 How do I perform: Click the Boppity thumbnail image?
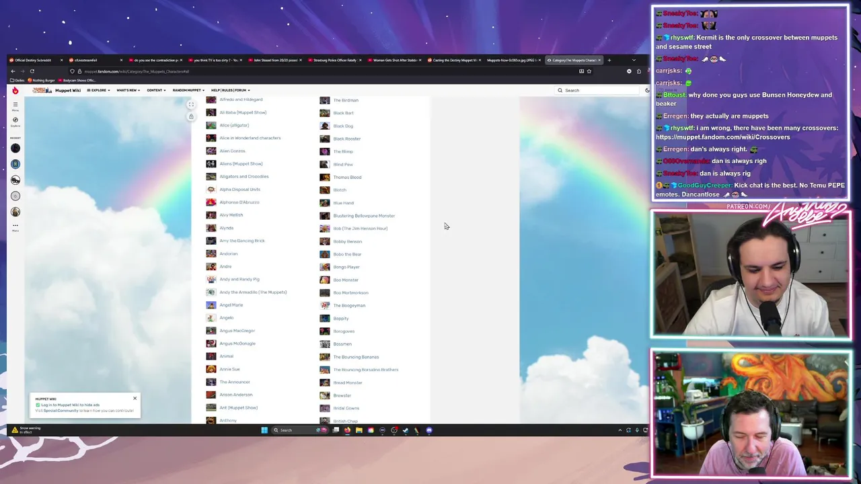pyautogui.click(x=325, y=318)
